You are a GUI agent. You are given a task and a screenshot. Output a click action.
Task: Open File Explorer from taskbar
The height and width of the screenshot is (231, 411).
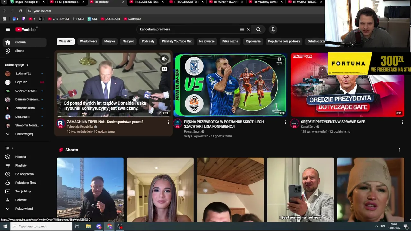[88, 227]
